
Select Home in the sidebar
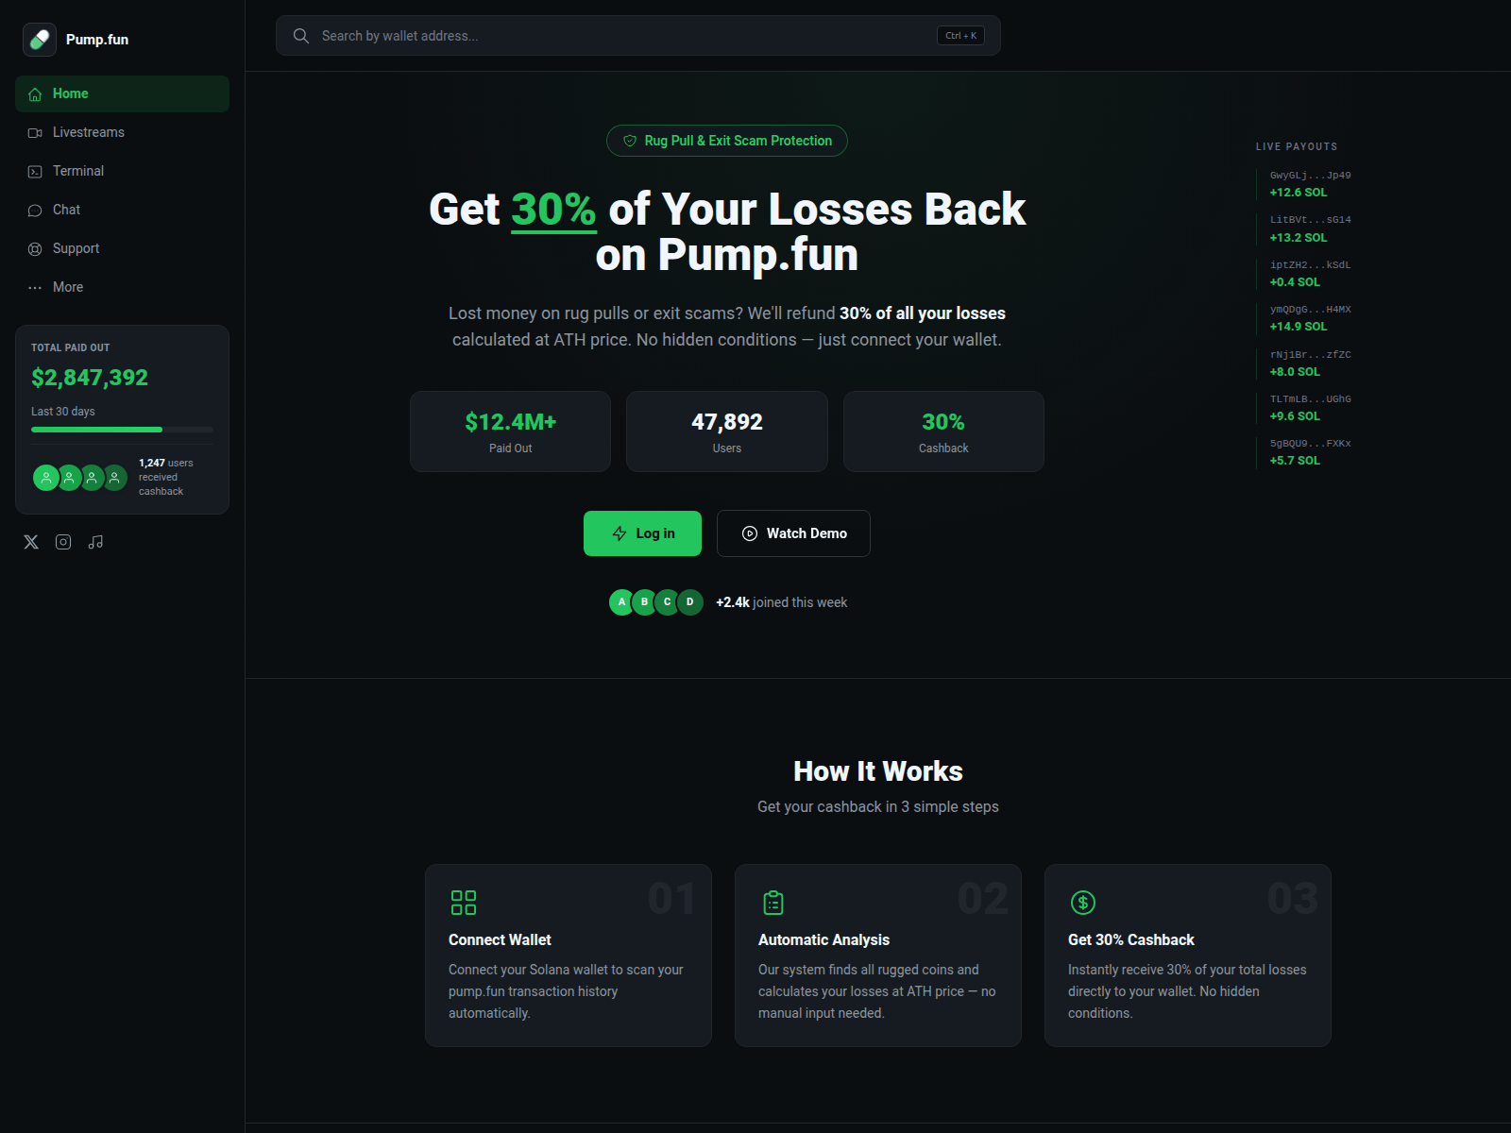tap(122, 93)
